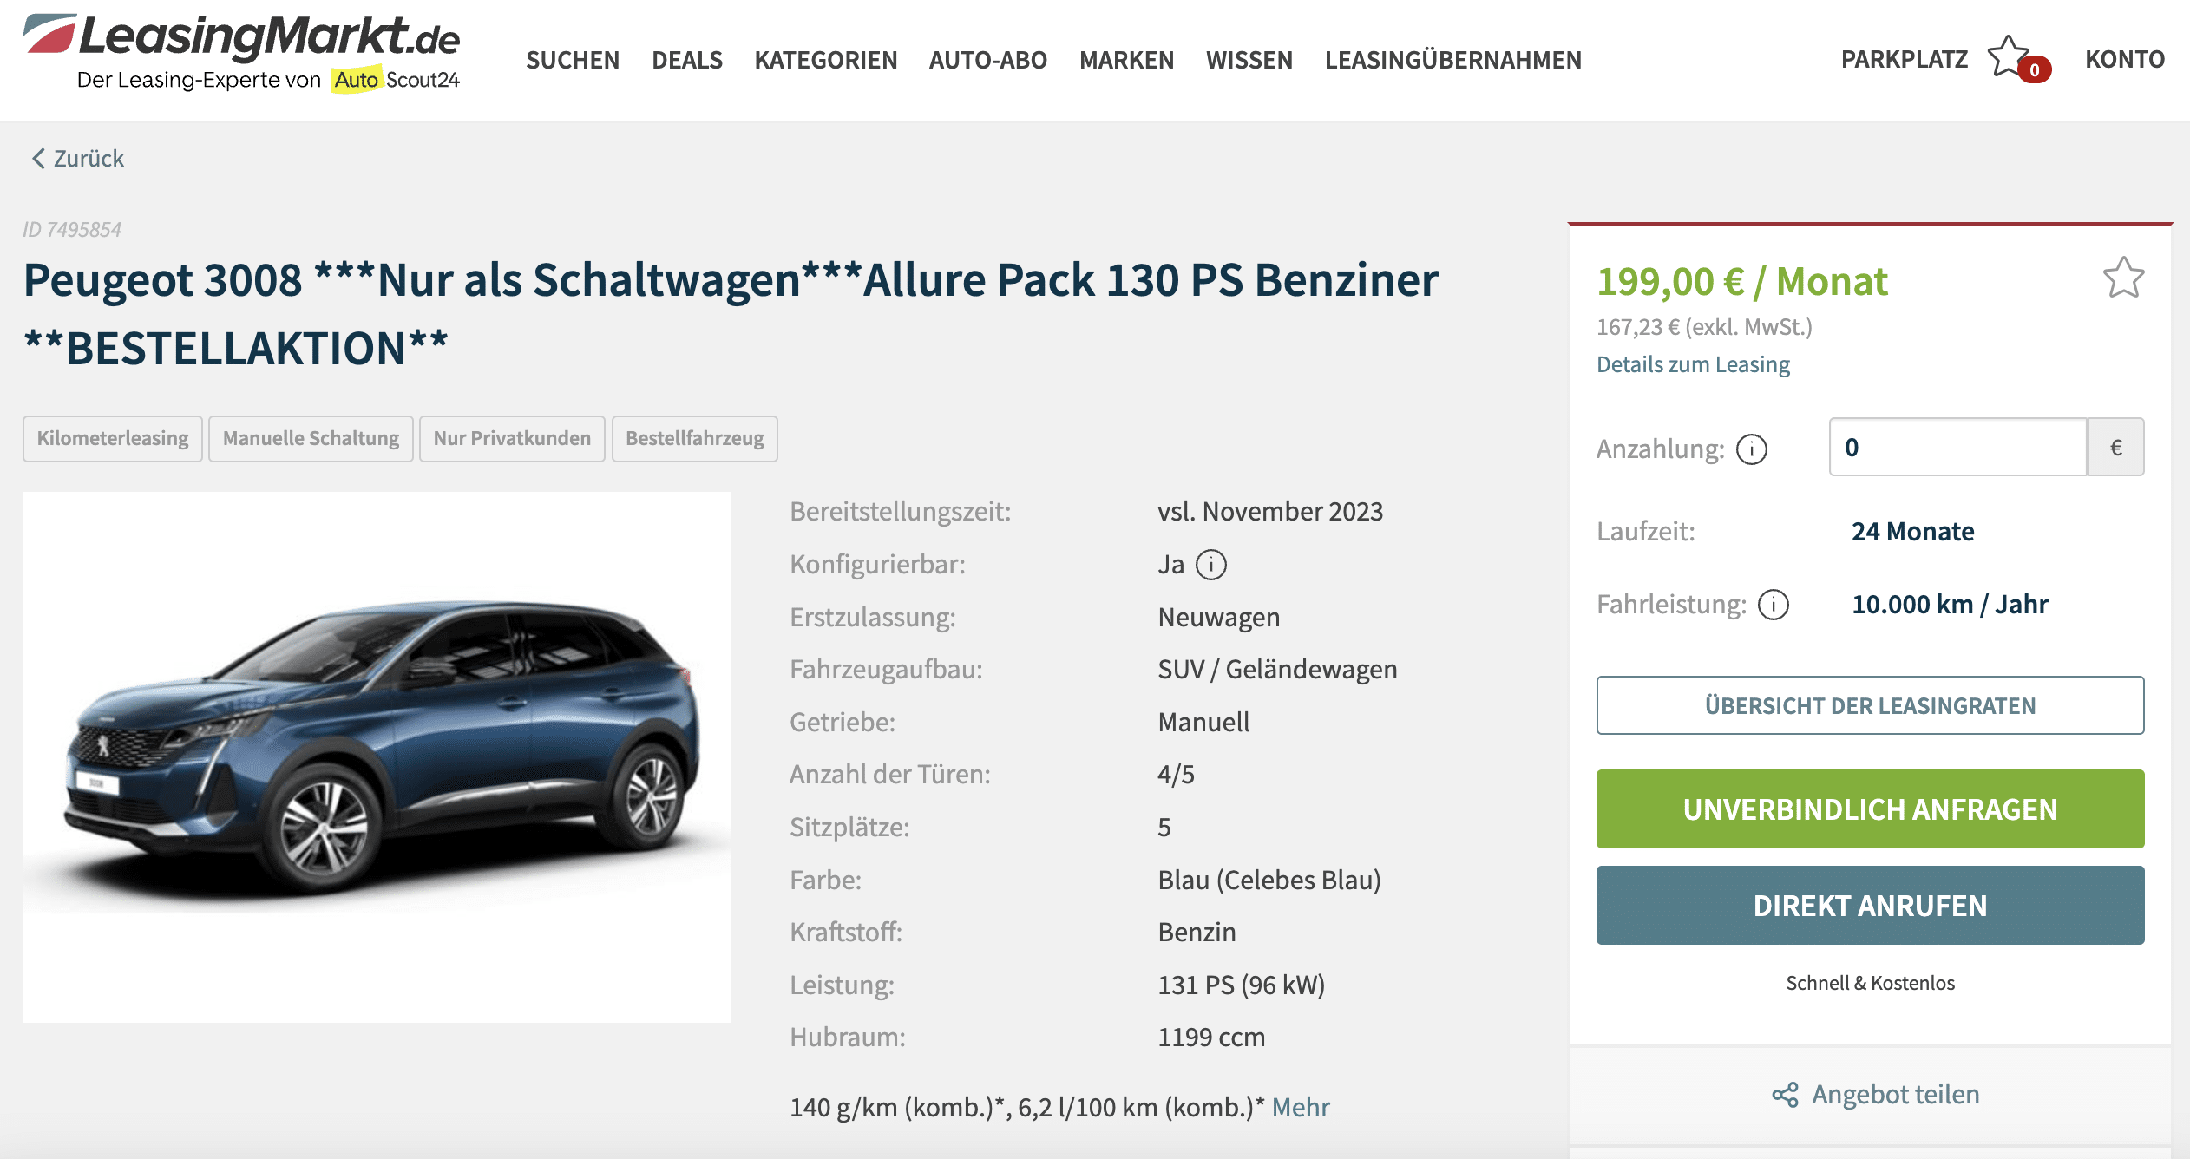Click the share icon by Angebot teilen
Viewport: 2190px width, 1159px height.
click(x=1785, y=1095)
